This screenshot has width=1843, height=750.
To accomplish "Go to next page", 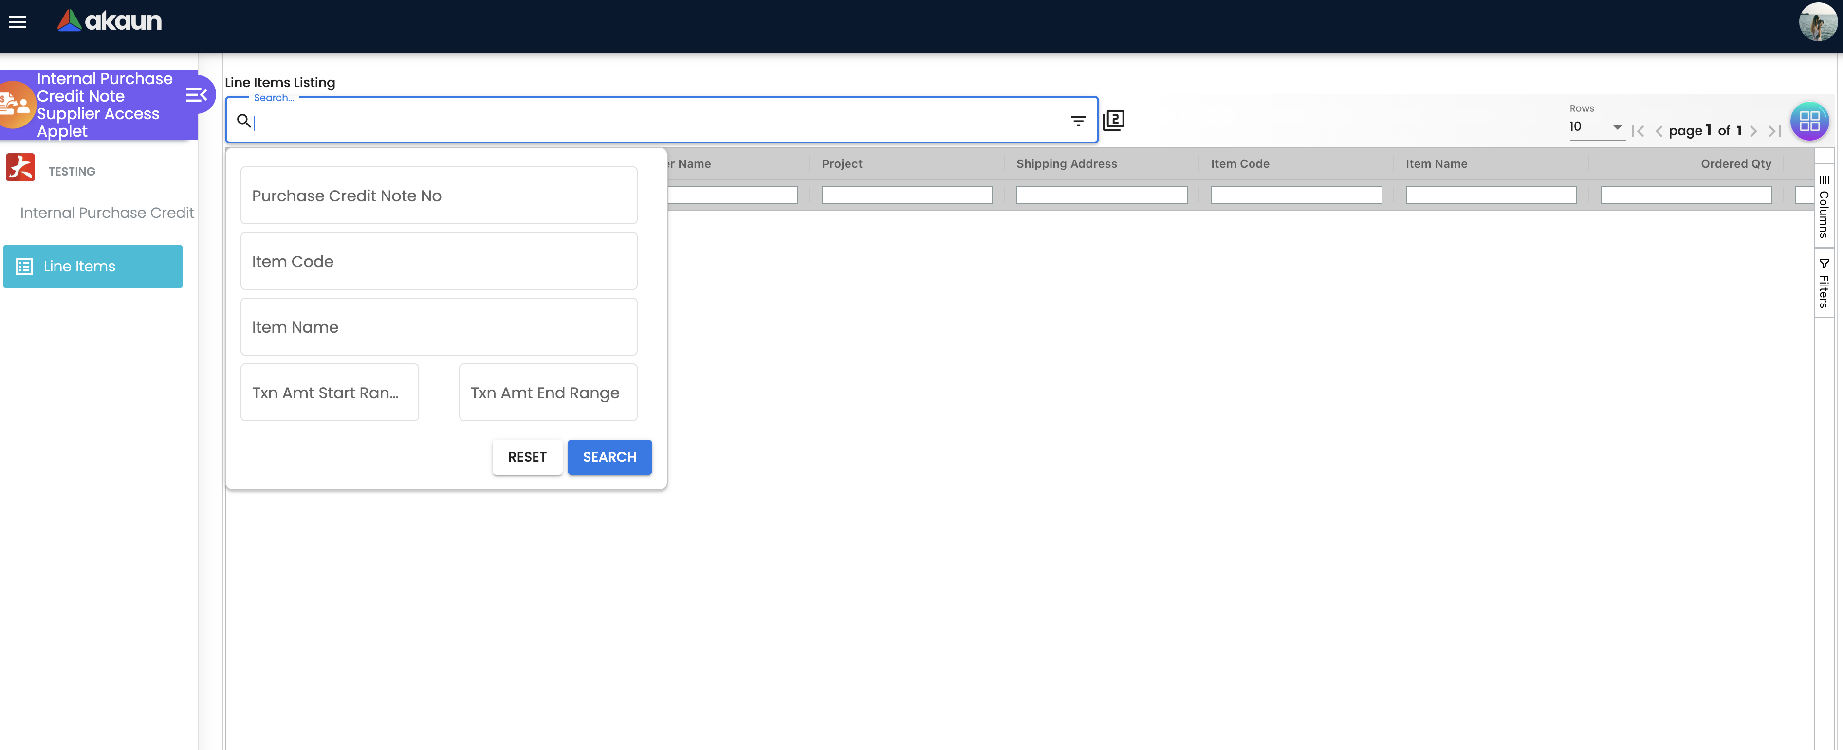I will click(x=1753, y=131).
